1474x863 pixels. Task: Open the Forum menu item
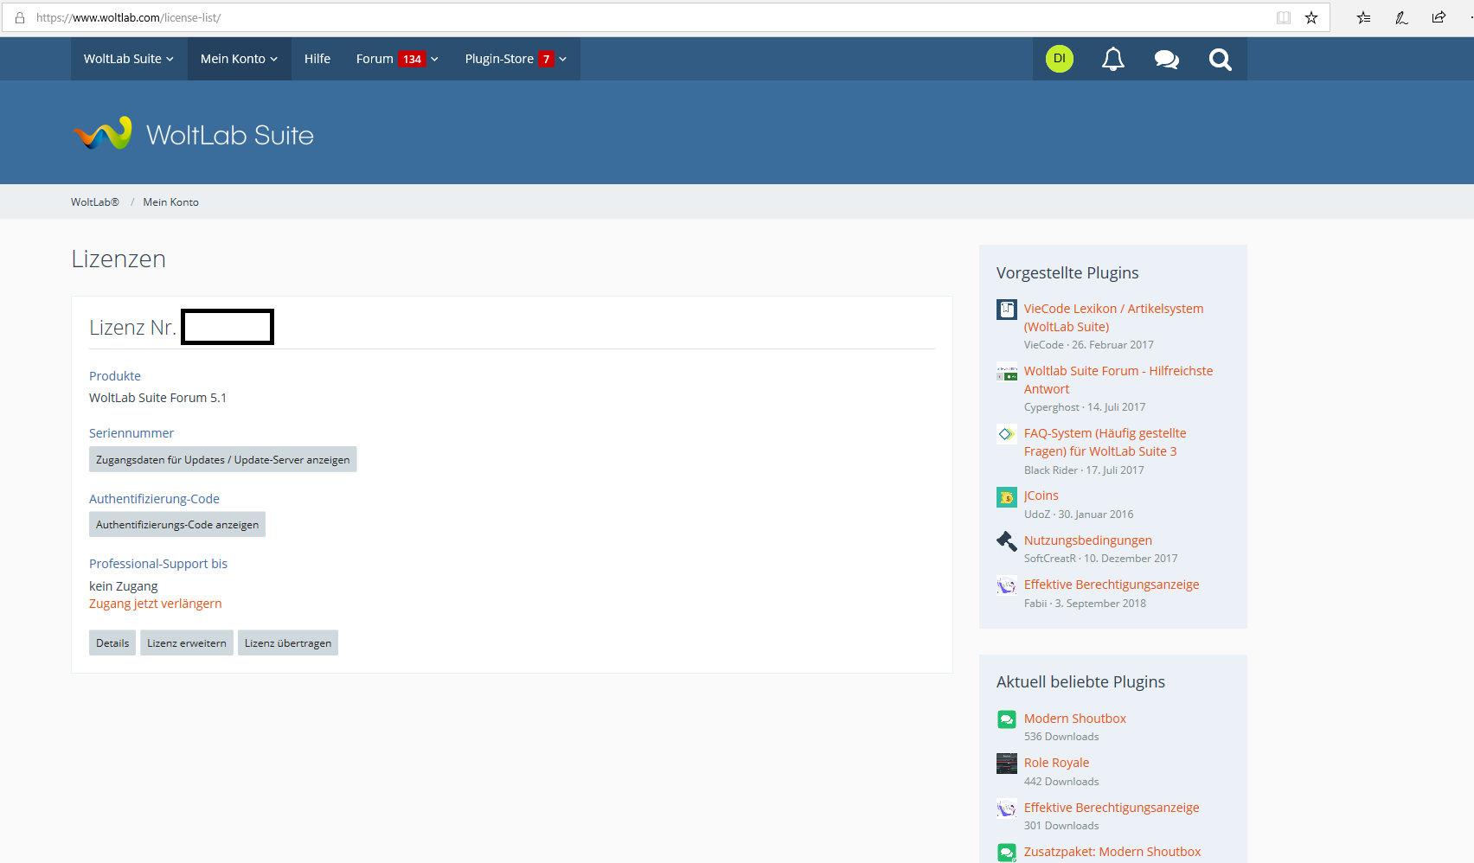375,59
